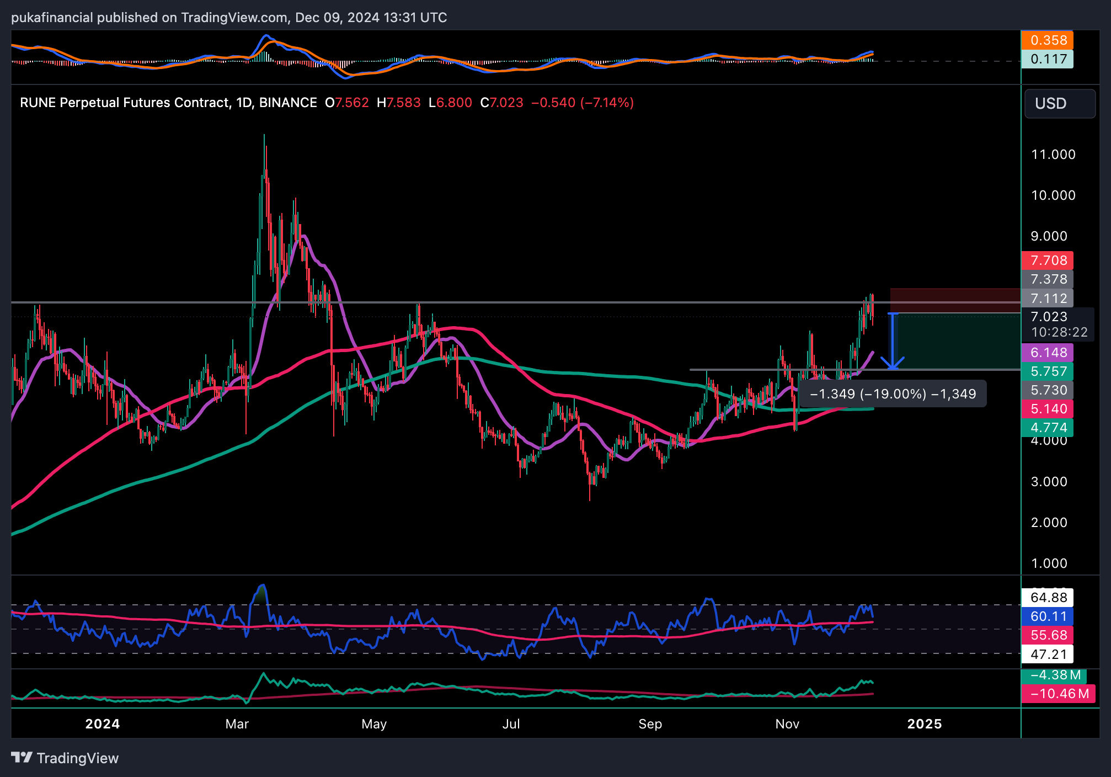Click the TradingView logo at bottom left
Image resolution: width=1111 pixels, height=777 pixels.
coord(65,758)
